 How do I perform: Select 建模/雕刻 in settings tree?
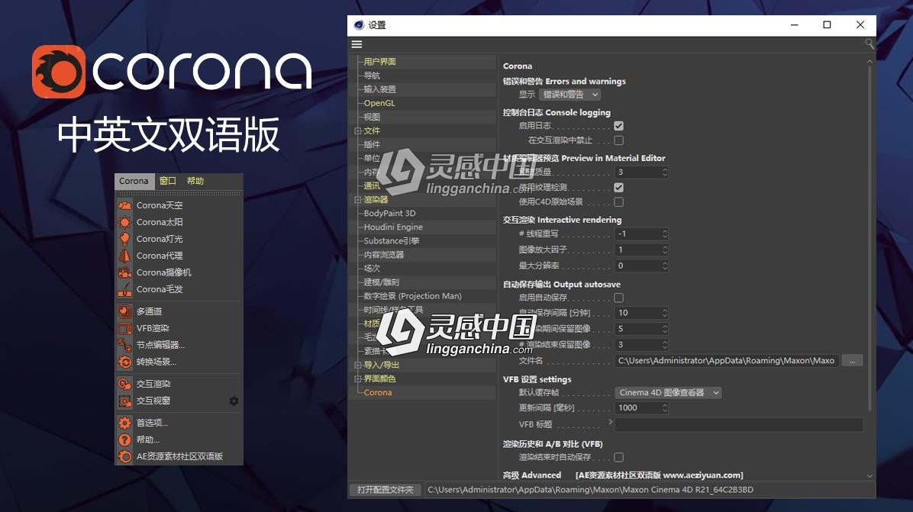coord(382,282)
